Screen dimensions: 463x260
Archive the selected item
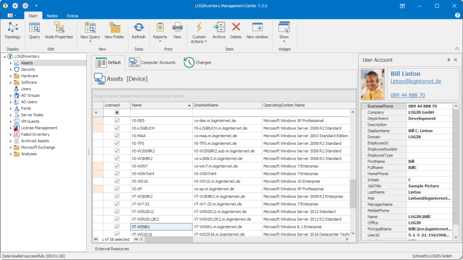coord(219,31)
